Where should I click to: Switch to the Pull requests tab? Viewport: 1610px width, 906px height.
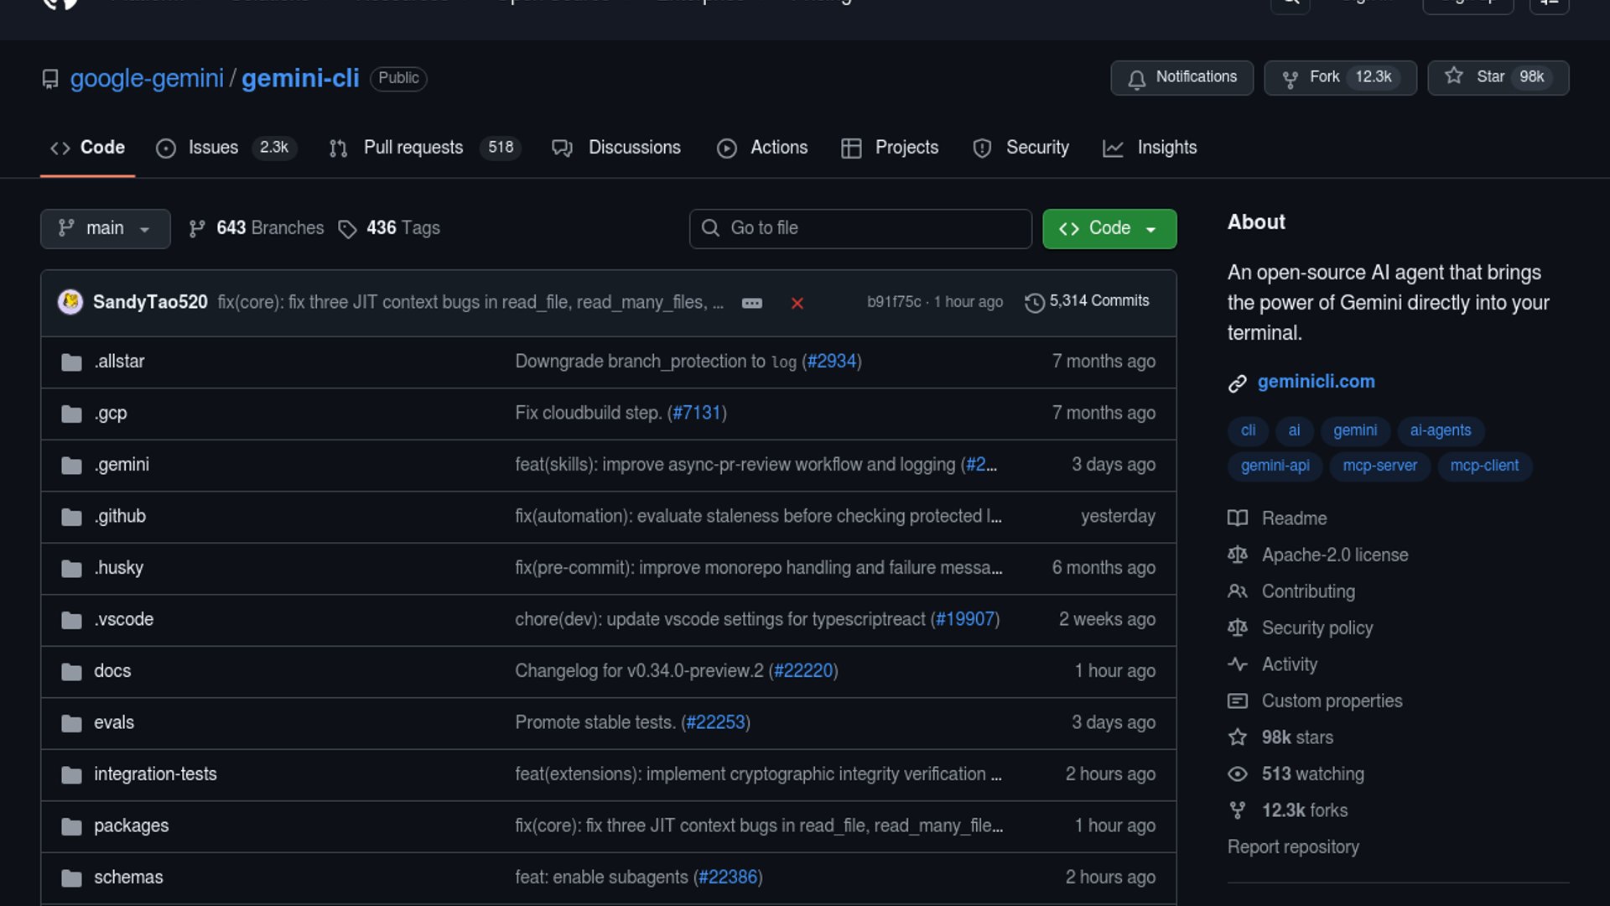pyautogui.click(x=413, y=148)
